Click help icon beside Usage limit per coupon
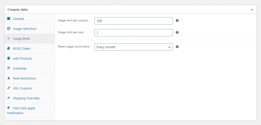 (177, 21)
